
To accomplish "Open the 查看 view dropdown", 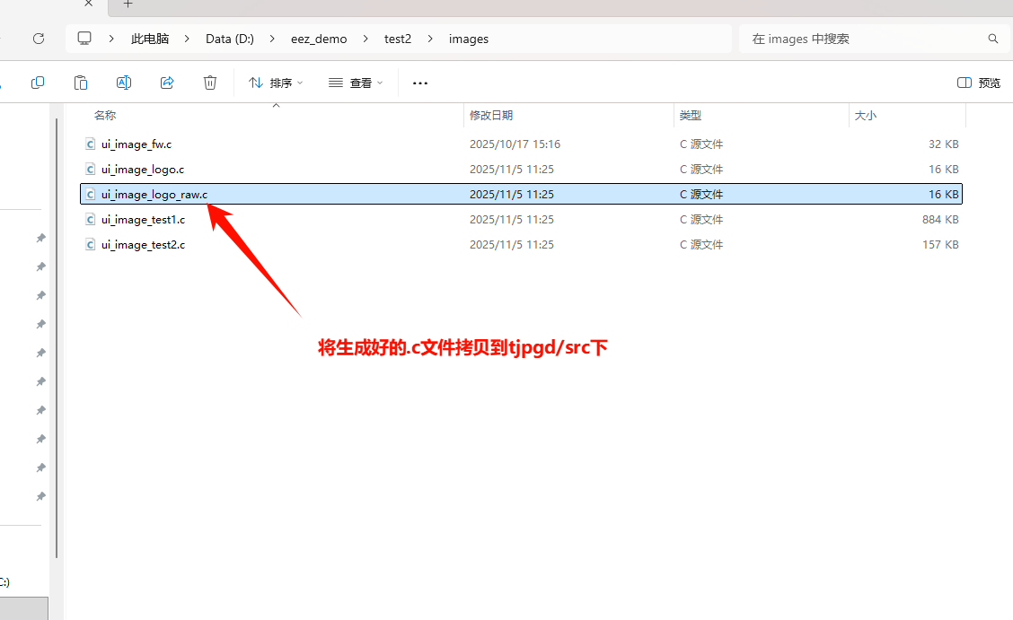I will tap(356, 83).
